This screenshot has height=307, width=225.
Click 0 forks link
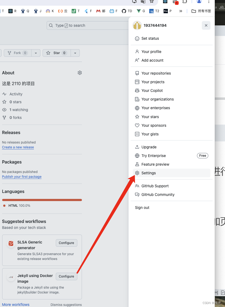[12, 118]
